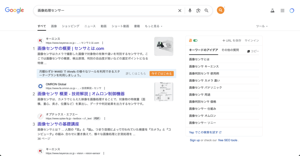Open the orange Ahrefs search extension icon

220,10
